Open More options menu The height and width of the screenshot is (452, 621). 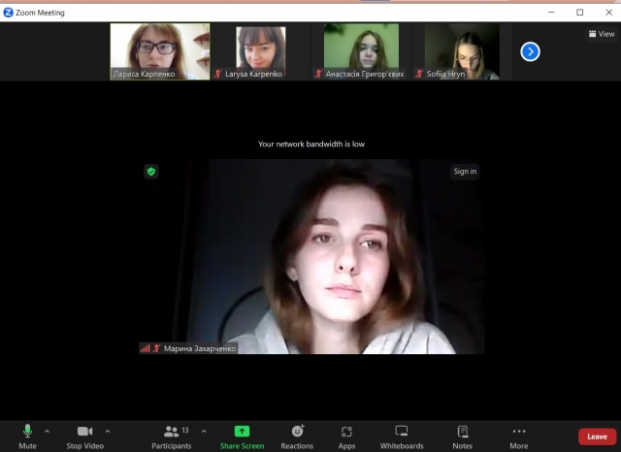coord(519,436)
